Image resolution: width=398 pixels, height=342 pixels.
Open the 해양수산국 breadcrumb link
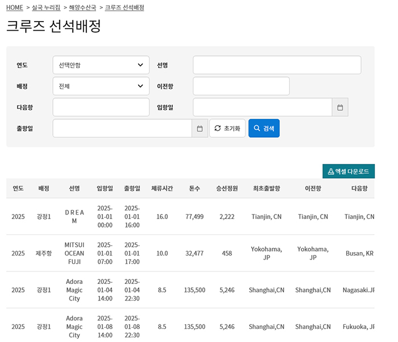click(x=82, y=7)
